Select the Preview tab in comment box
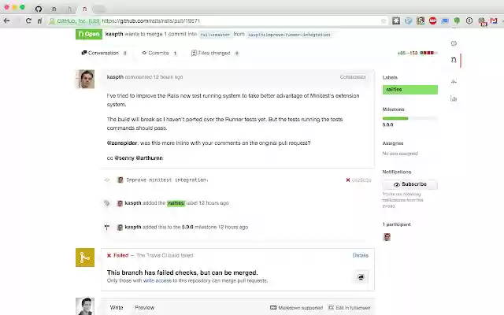The image size is (504, 315). (144, 308)
